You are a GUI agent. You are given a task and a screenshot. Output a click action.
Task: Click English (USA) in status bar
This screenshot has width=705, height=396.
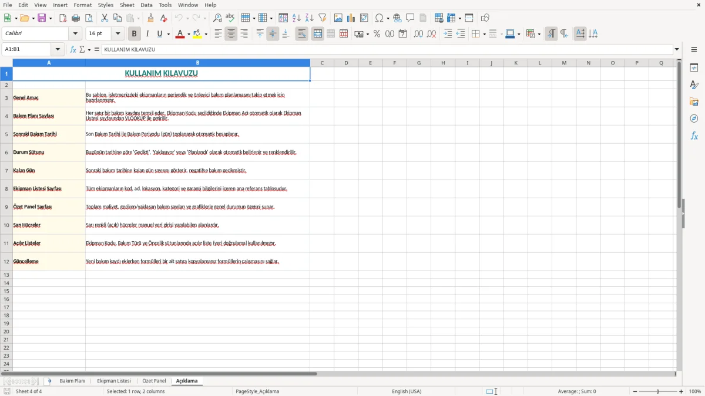[407, 391]
